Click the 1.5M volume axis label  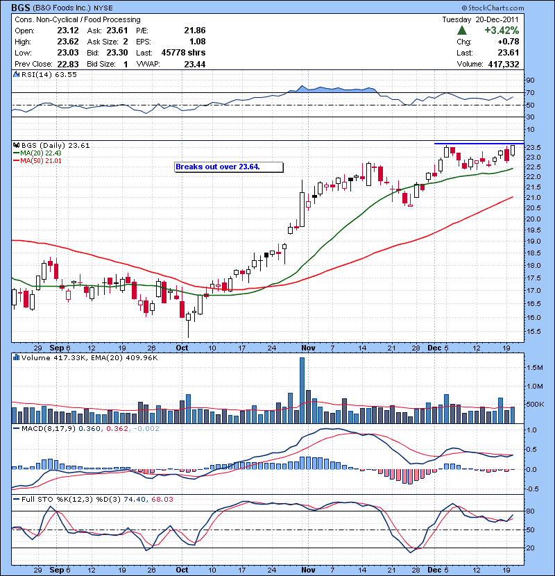(x=534, y=367)
